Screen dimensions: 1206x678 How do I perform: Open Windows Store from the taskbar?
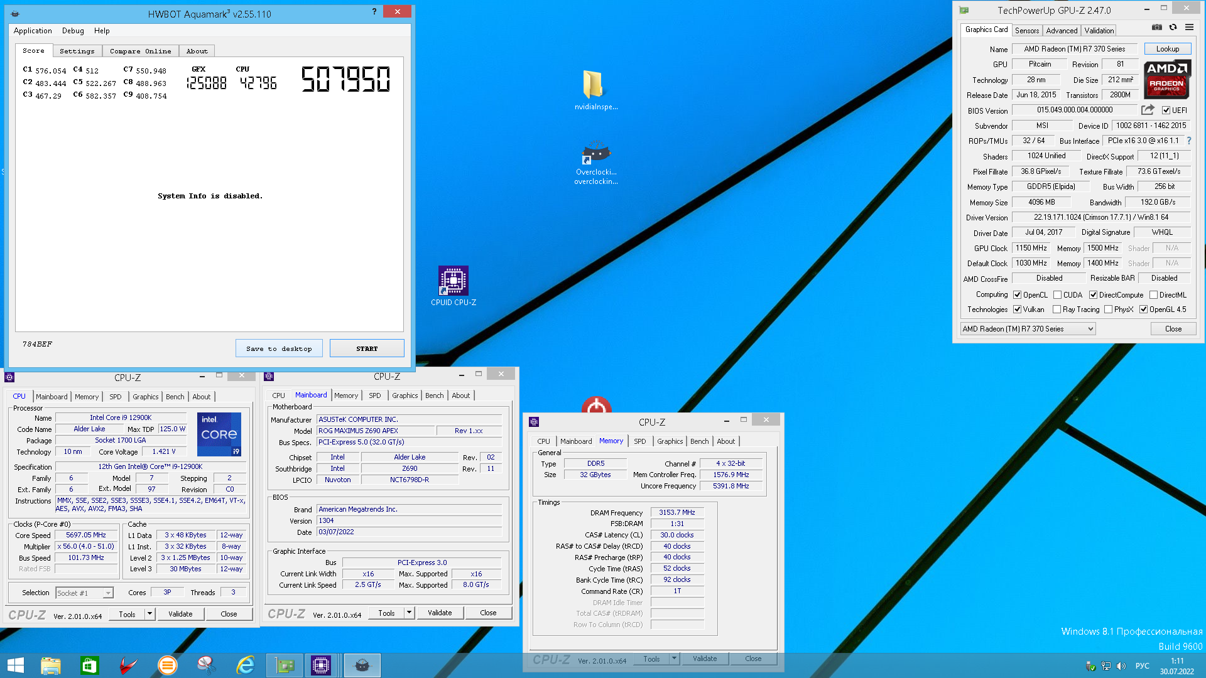(89, 665)
